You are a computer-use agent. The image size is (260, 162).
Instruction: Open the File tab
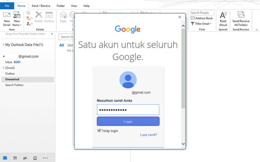[x=7, y=6]
